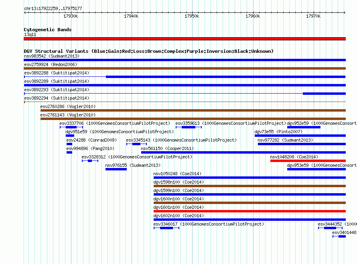Open esv3892288 (Suktitipat2014) variant label
The width and height of the screenshot is (357, 264).
(57, 73)
